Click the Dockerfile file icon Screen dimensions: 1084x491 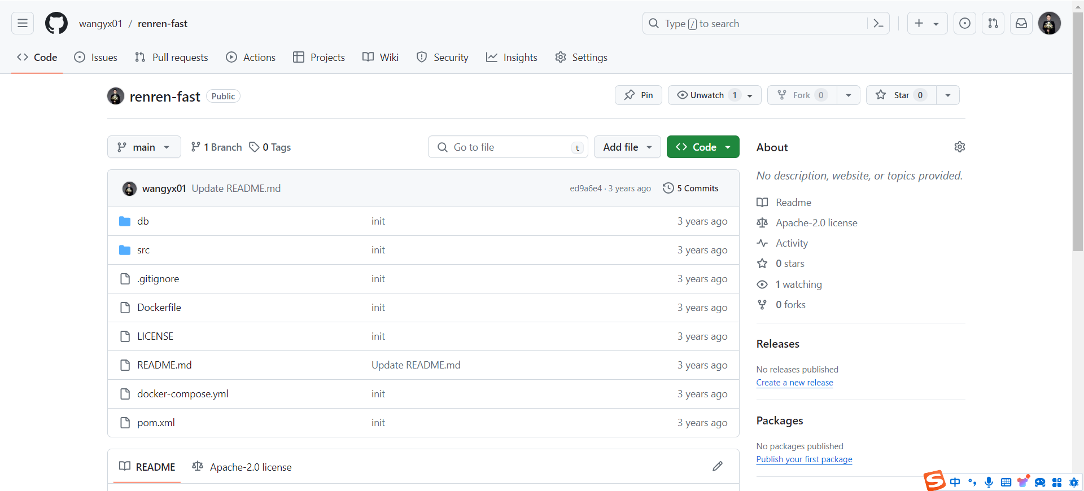pos(125,308)
